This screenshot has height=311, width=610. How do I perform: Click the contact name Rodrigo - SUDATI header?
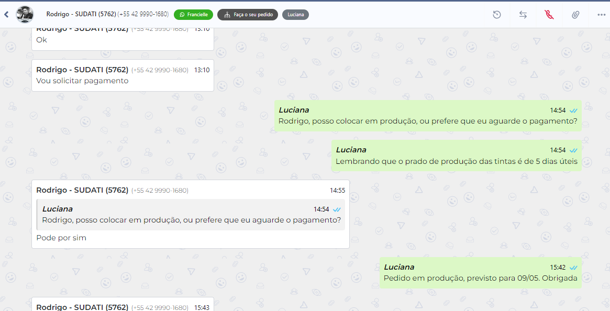pyautogui.click(x=81, y=15)
